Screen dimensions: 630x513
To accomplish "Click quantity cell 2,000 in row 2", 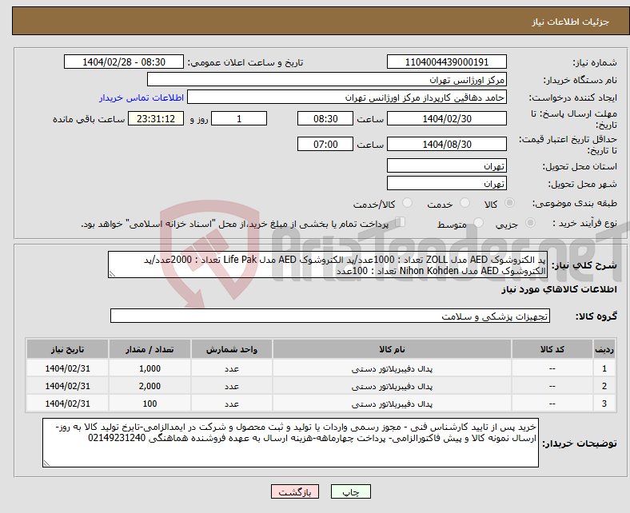I will point(150,386).
